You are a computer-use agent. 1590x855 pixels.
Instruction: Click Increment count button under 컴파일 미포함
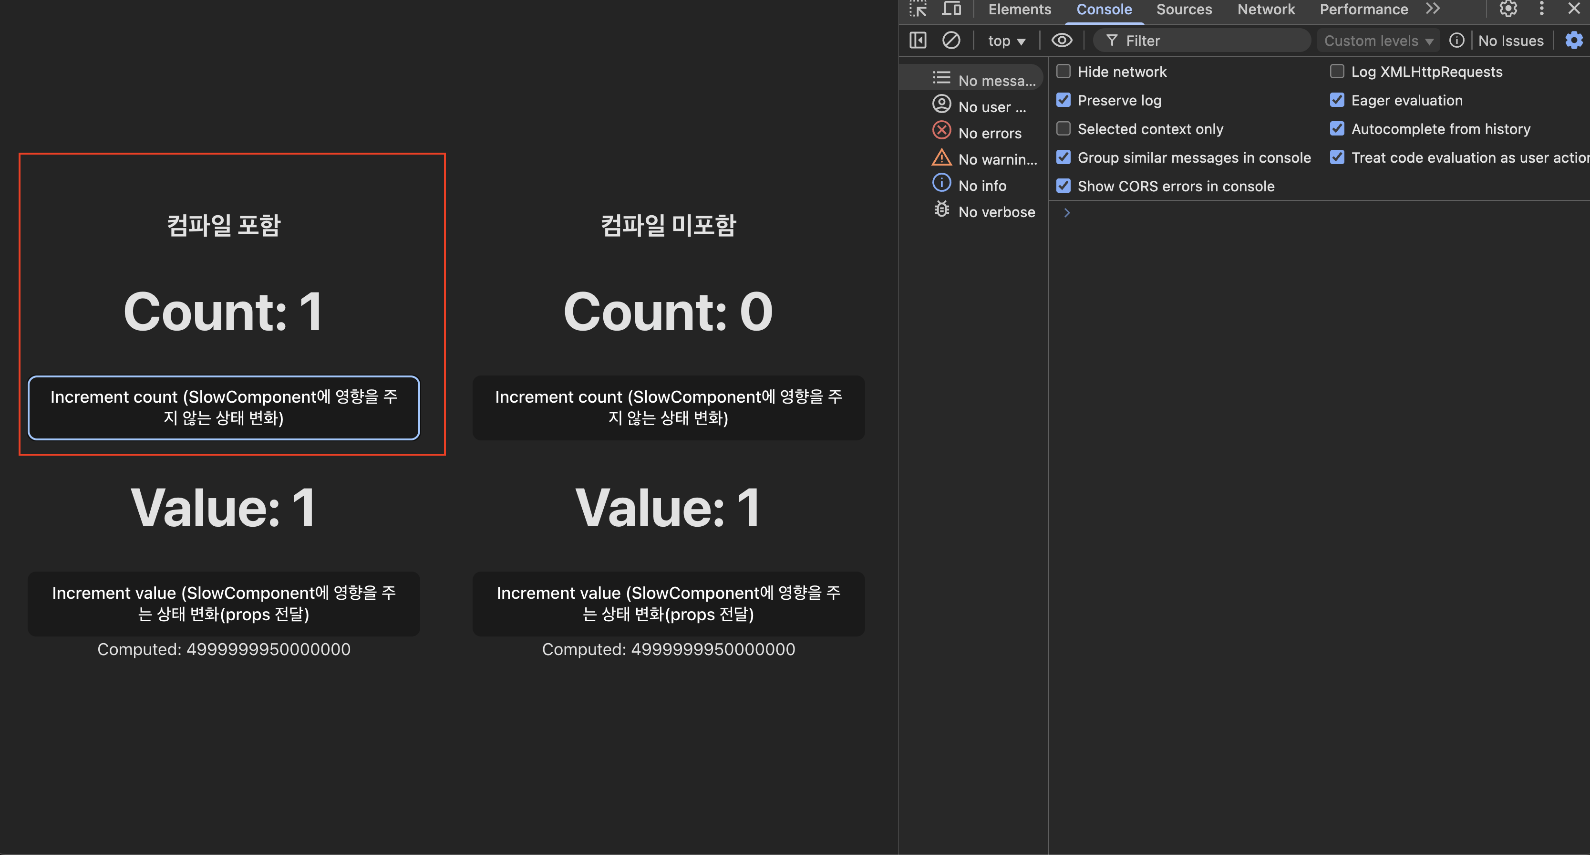coord(669,407)
